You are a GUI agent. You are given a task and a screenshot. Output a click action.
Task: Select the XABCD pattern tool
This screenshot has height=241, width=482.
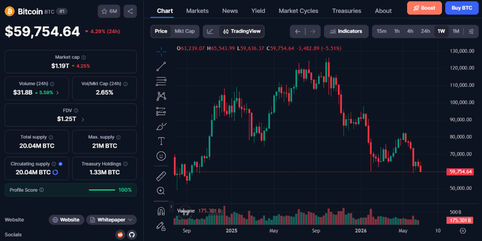point(161,96)
